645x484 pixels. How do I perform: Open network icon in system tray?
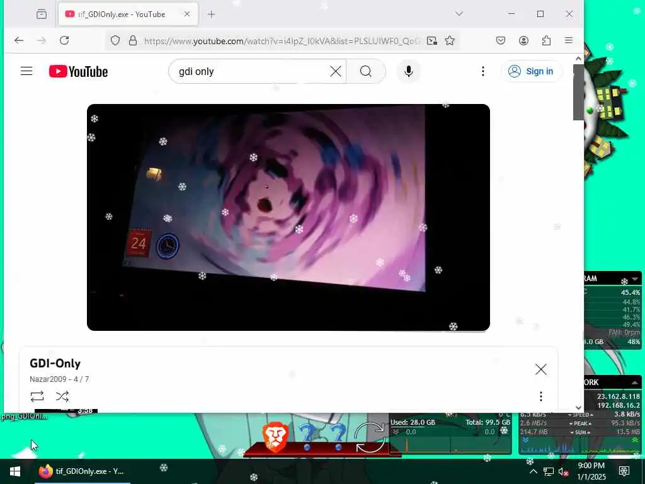point(549,471)
